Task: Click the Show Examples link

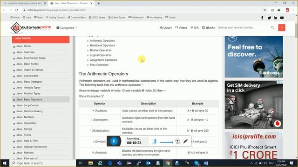Action: (x=91, y=96)
